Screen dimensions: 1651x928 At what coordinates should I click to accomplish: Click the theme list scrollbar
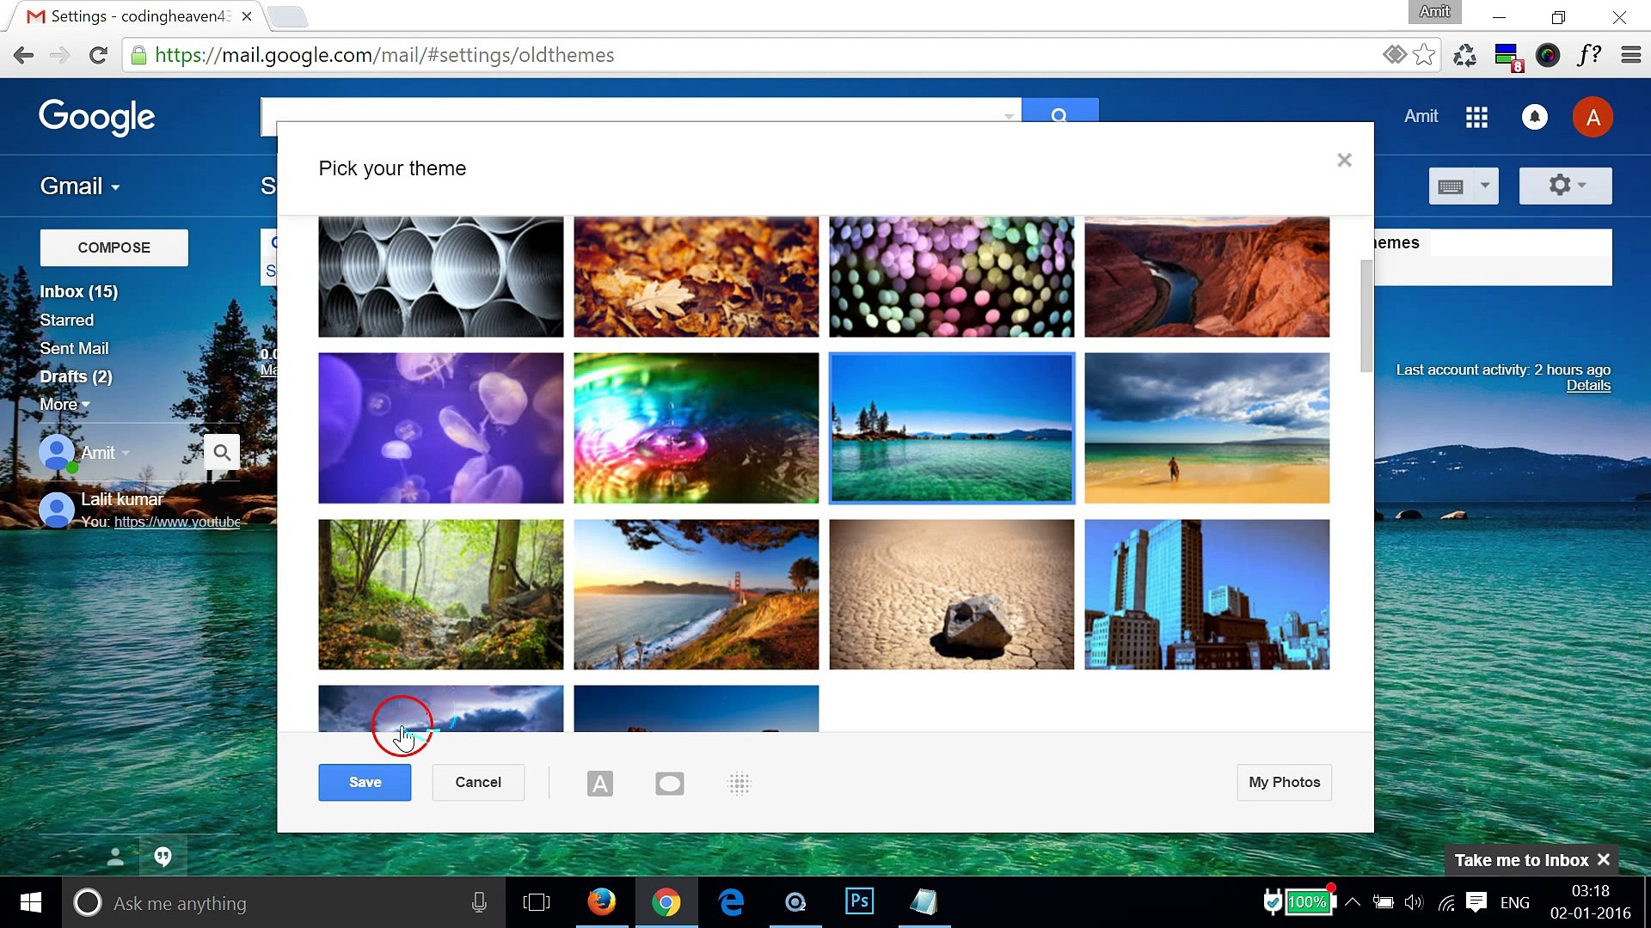tap(1366, 315)
